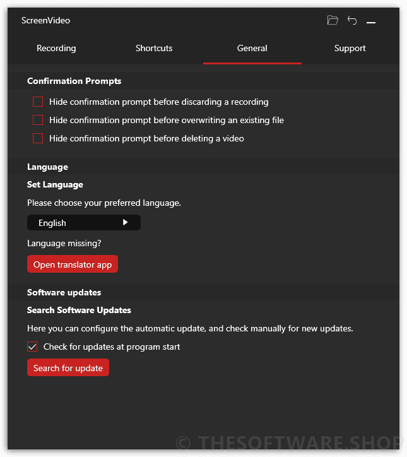Uncheck Check for updates at program start
407x457 pixels.
coord(32,347)
